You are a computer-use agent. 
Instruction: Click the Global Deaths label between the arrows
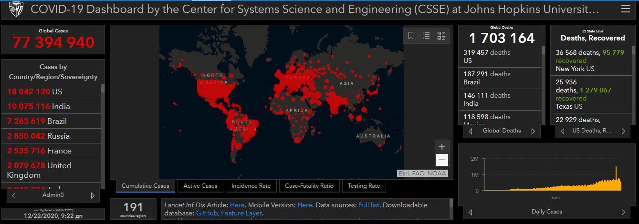point(502,131)
